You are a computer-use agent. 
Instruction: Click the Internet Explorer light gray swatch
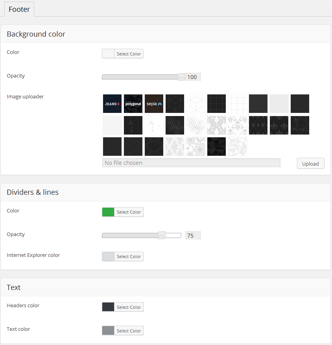click(108, 256)
